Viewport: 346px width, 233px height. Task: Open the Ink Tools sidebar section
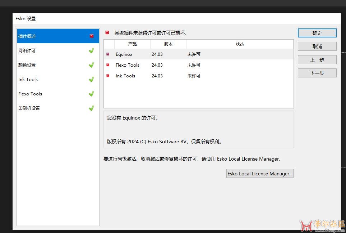58,80
